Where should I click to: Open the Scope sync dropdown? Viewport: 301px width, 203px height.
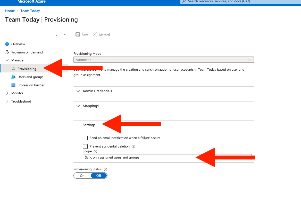167,157
